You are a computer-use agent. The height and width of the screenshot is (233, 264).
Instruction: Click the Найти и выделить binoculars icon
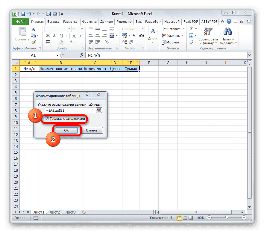click(x=227, y=31)
